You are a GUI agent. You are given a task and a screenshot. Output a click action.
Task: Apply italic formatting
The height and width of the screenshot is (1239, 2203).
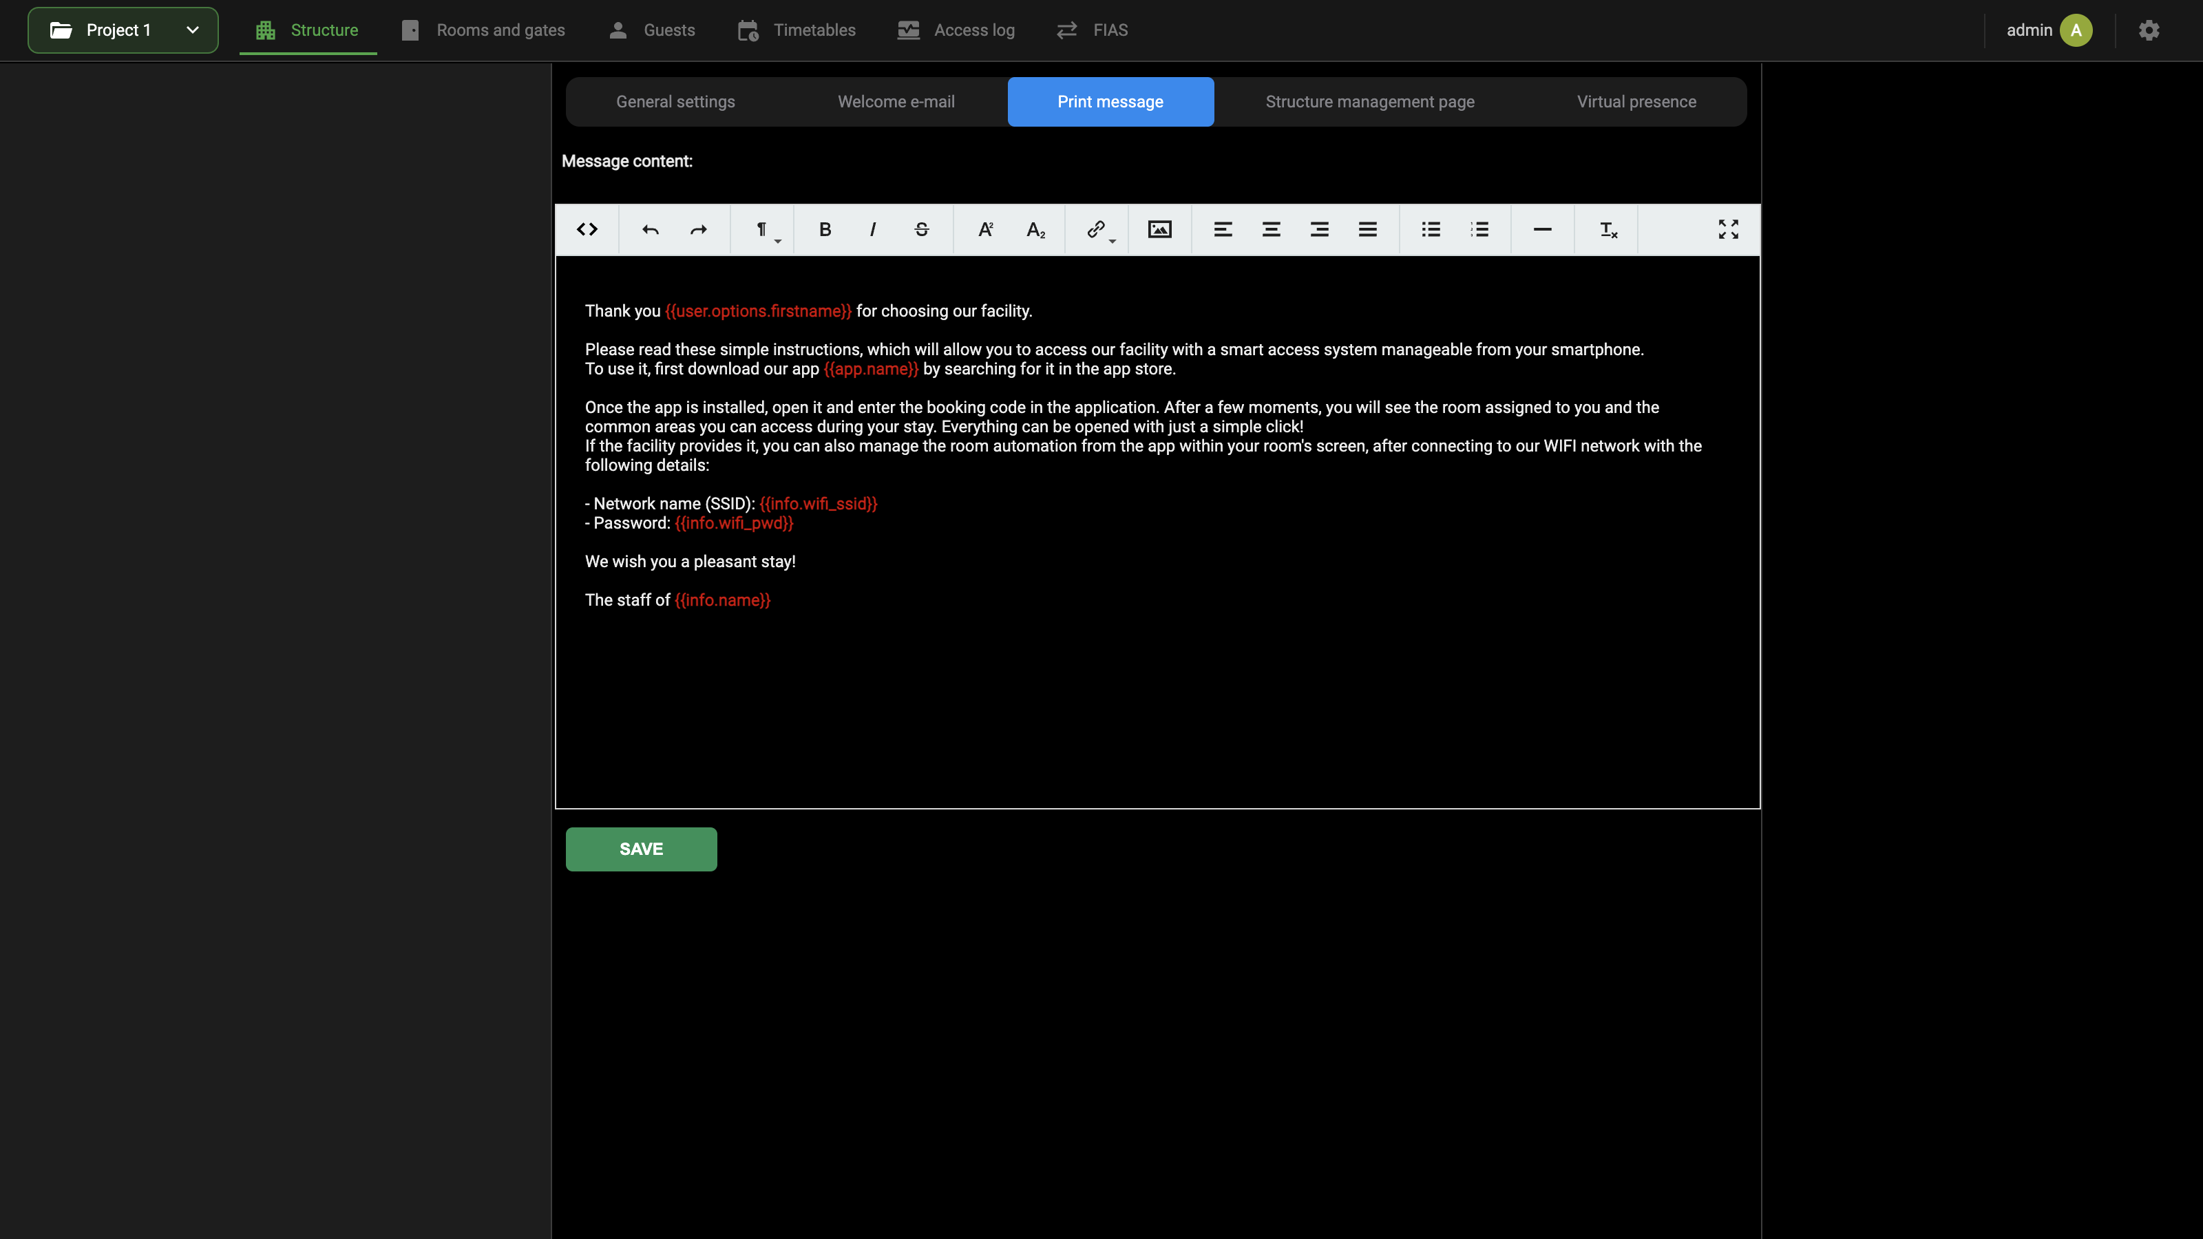(873, 229)
